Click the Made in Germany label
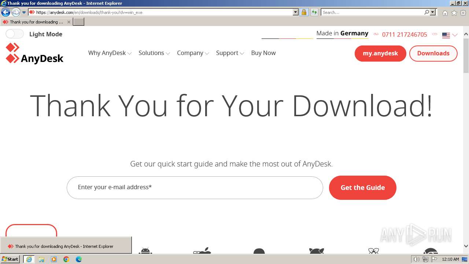The height and width of the screenshot is (264, 469). (342, 33)
